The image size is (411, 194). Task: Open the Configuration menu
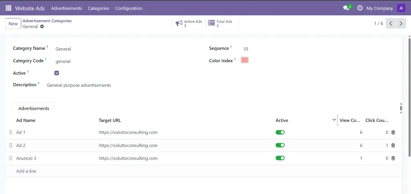coord(129,8)
